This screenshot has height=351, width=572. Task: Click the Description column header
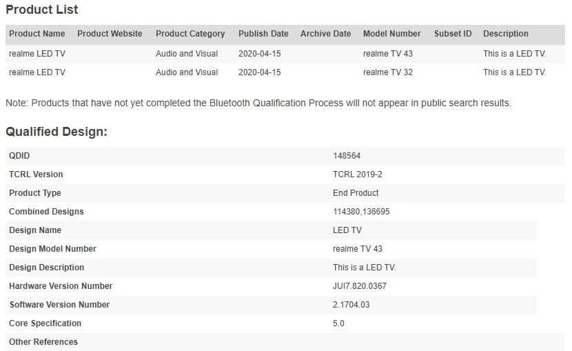click(505, 34)
